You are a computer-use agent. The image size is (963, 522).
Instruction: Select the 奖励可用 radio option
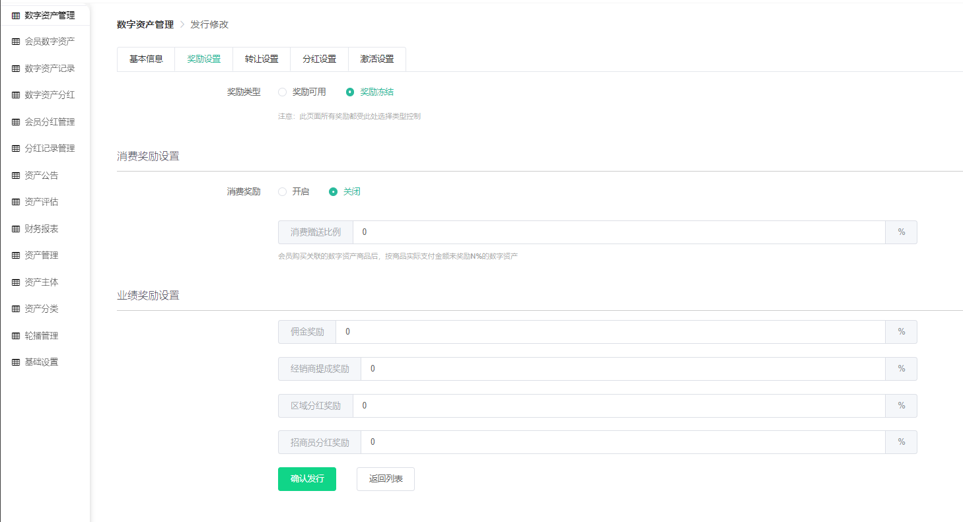[283, 92]
